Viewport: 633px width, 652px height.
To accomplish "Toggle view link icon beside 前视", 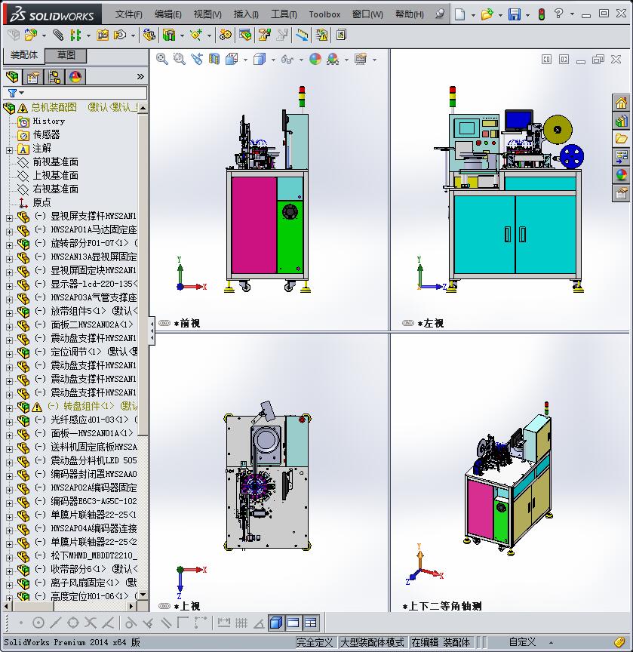I will coord(164,323).
